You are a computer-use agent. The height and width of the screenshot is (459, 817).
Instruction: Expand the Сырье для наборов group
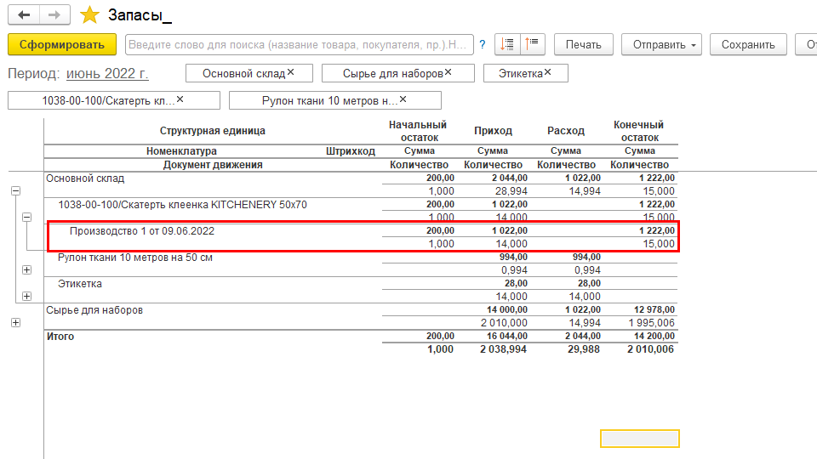(15, 322)
